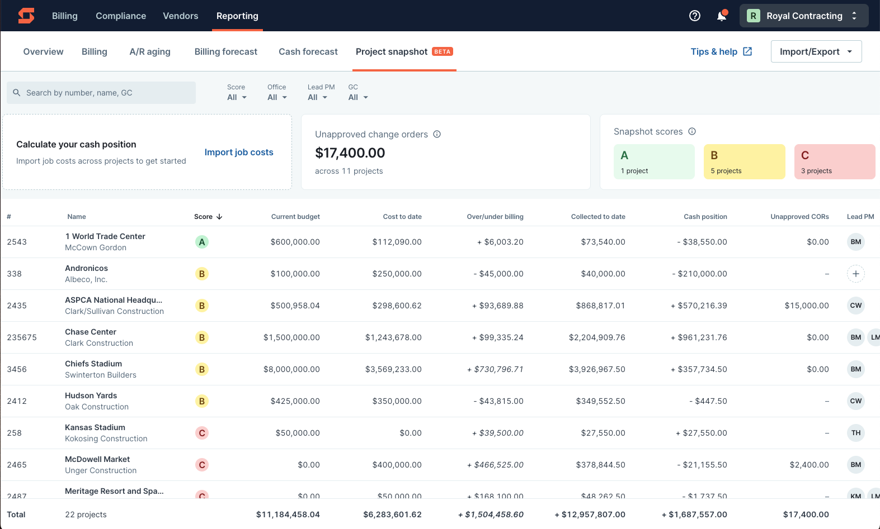Click the $2,400.00 unapproved CORs value
The height and width of the screenshot is (529, 880).
pos(809,465)
